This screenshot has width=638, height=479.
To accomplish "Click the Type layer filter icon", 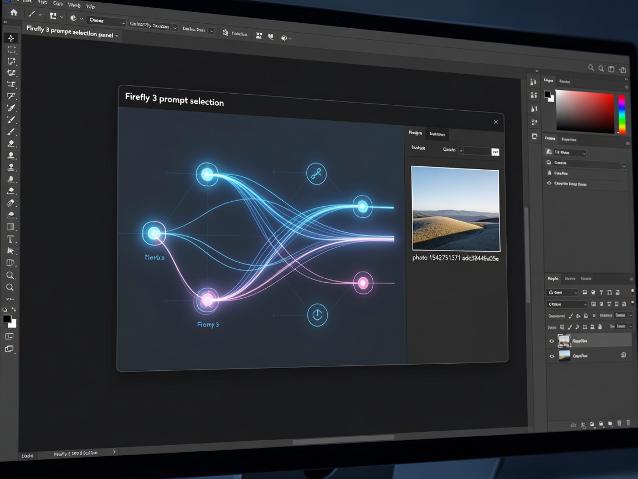I will pos(601,293).
